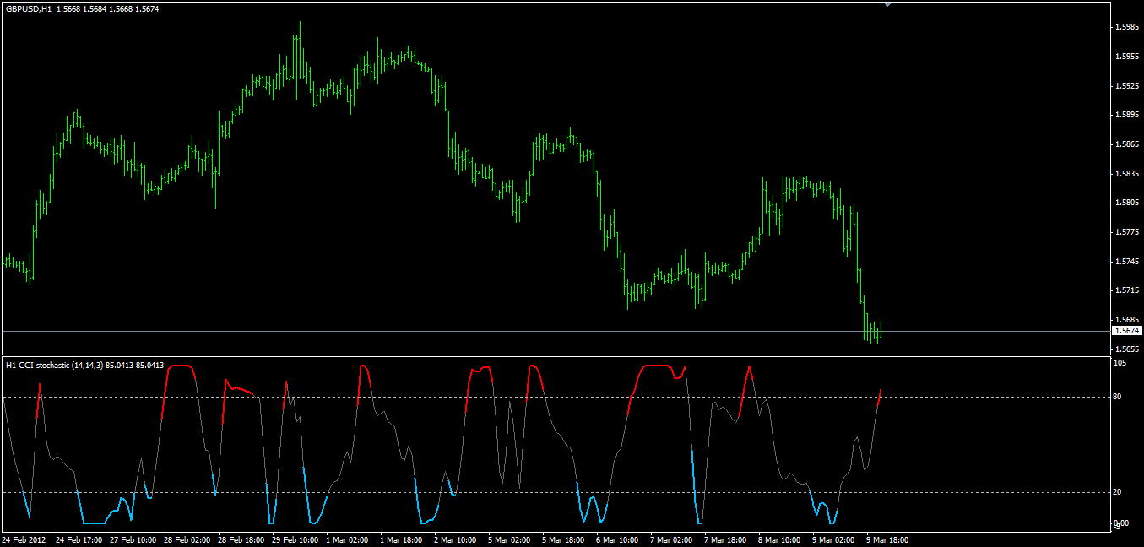The height and width of the screenshot is (547, 1144).
Task: Click the current price label 1.5674
Action: tap(1126, 332)
